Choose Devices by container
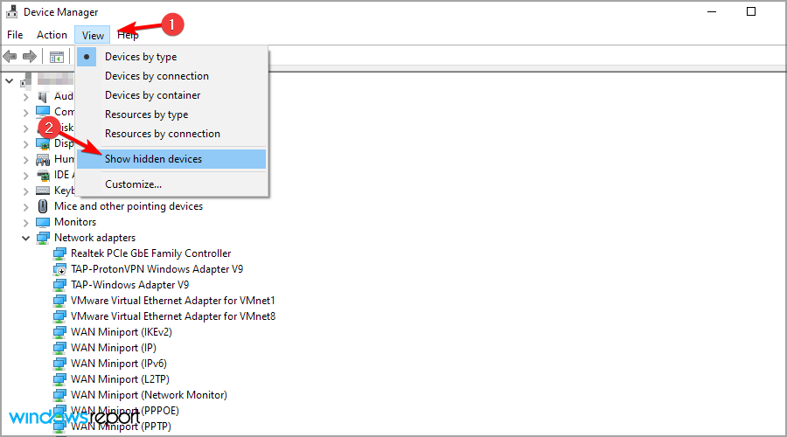The width and height of the screenshot is (787, 437). point(172,94)
